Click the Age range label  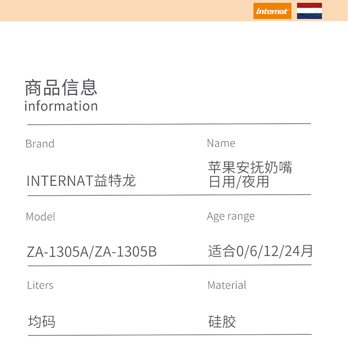pos(231,216)
